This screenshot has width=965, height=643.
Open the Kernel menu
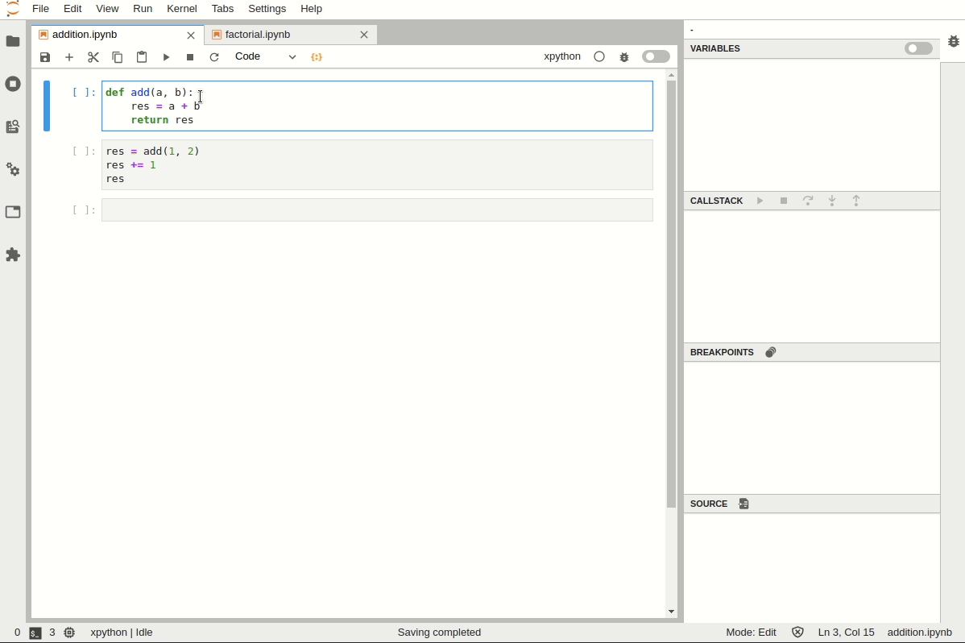pos(181,9)
